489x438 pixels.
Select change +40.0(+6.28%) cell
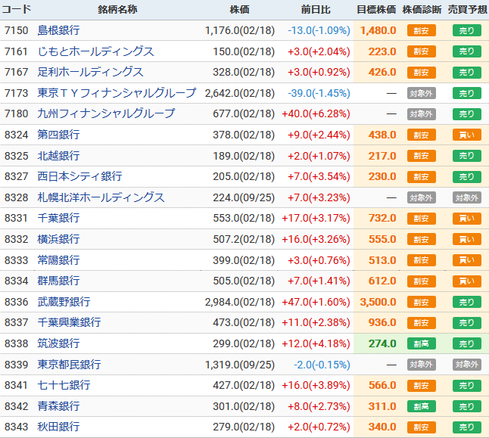click(316, 114)
